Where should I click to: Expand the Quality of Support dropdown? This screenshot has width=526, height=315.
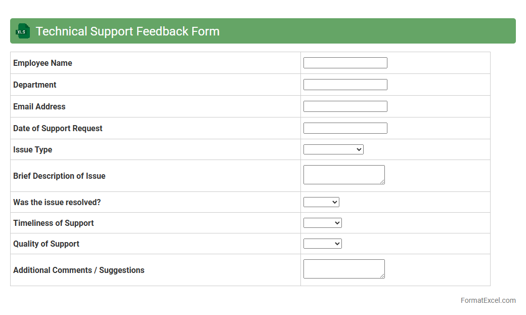pos(322,244)
